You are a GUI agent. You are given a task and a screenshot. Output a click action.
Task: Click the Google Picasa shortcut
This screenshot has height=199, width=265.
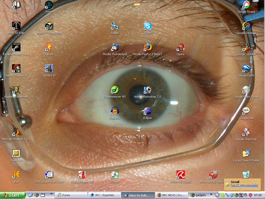coord(246,7)
